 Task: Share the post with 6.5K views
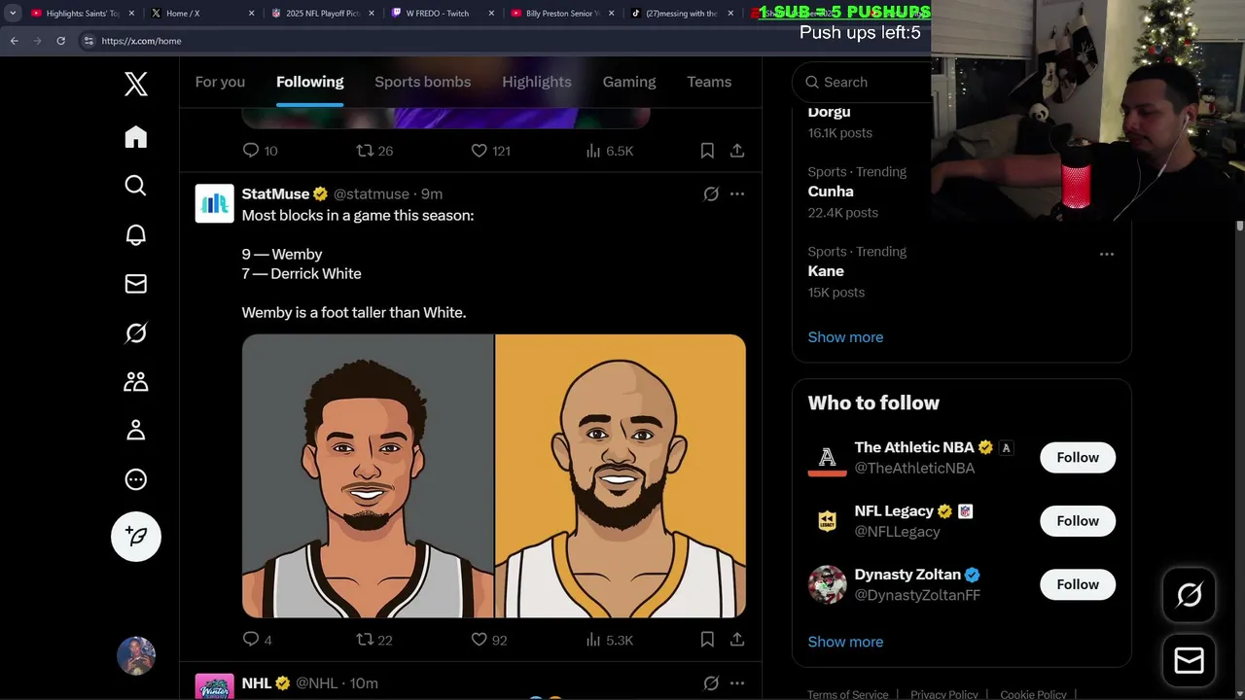[737, 151]
